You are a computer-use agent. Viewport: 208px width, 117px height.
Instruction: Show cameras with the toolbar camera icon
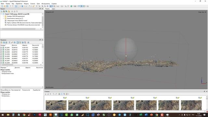pyautogui.click(x=75, y=6)
